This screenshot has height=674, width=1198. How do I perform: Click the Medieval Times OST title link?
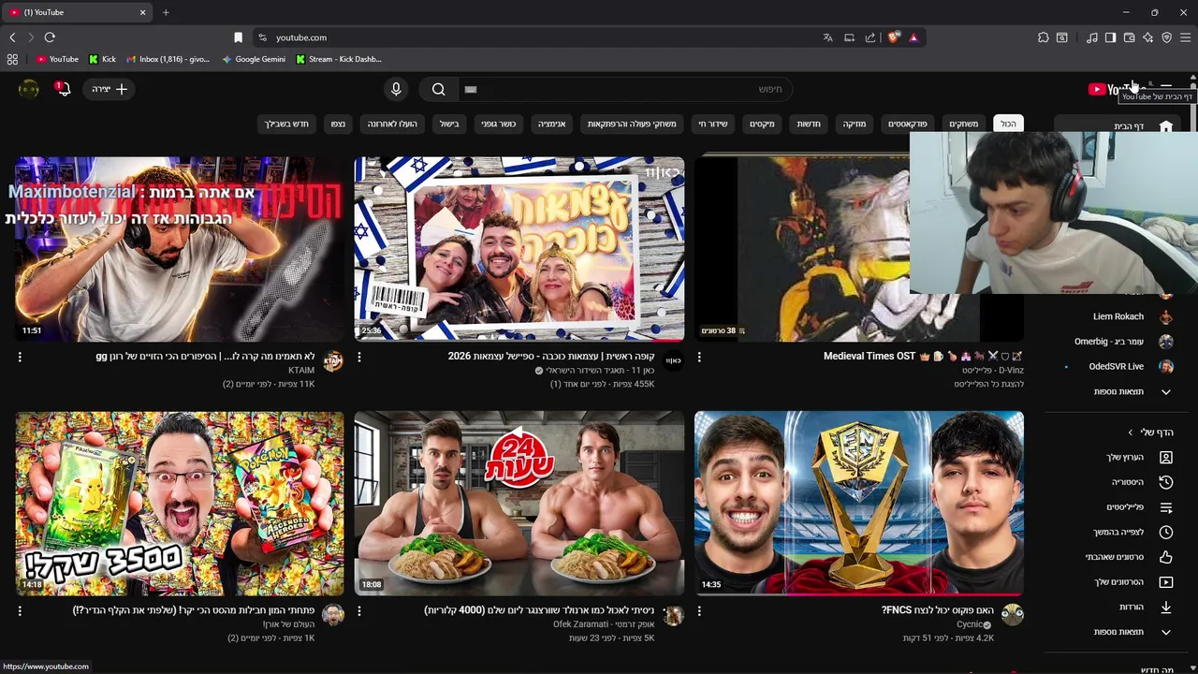[x=923, y=356]
